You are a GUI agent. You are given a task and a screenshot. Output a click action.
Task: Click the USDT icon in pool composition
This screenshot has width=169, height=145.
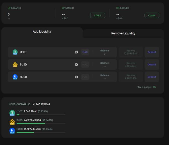click(12, 113)
